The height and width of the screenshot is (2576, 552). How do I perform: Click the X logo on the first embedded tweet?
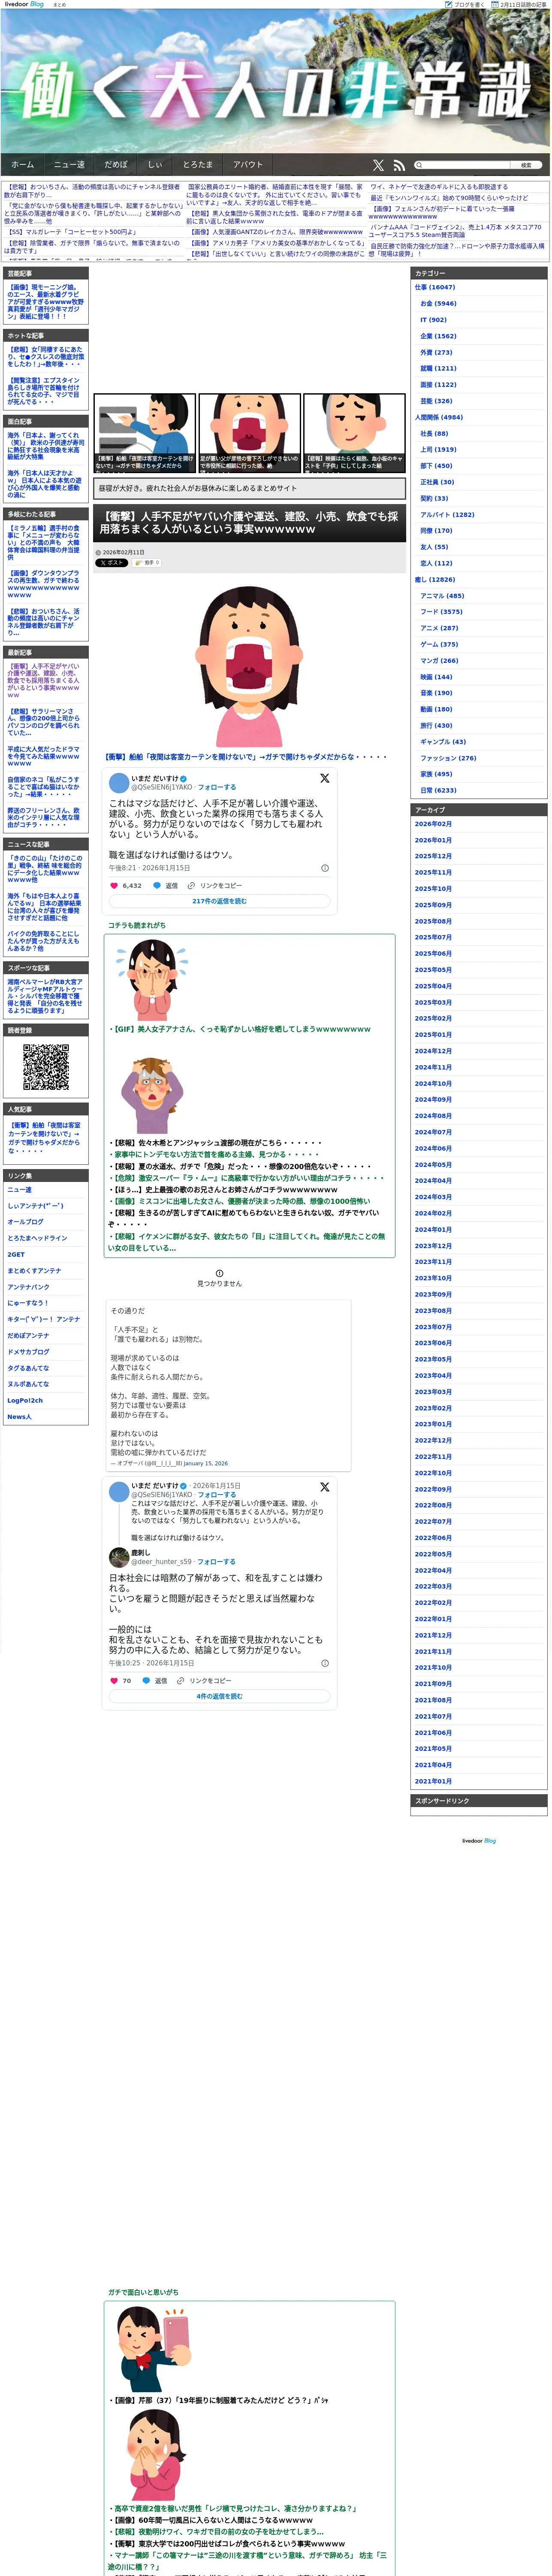tap(324, 778)
